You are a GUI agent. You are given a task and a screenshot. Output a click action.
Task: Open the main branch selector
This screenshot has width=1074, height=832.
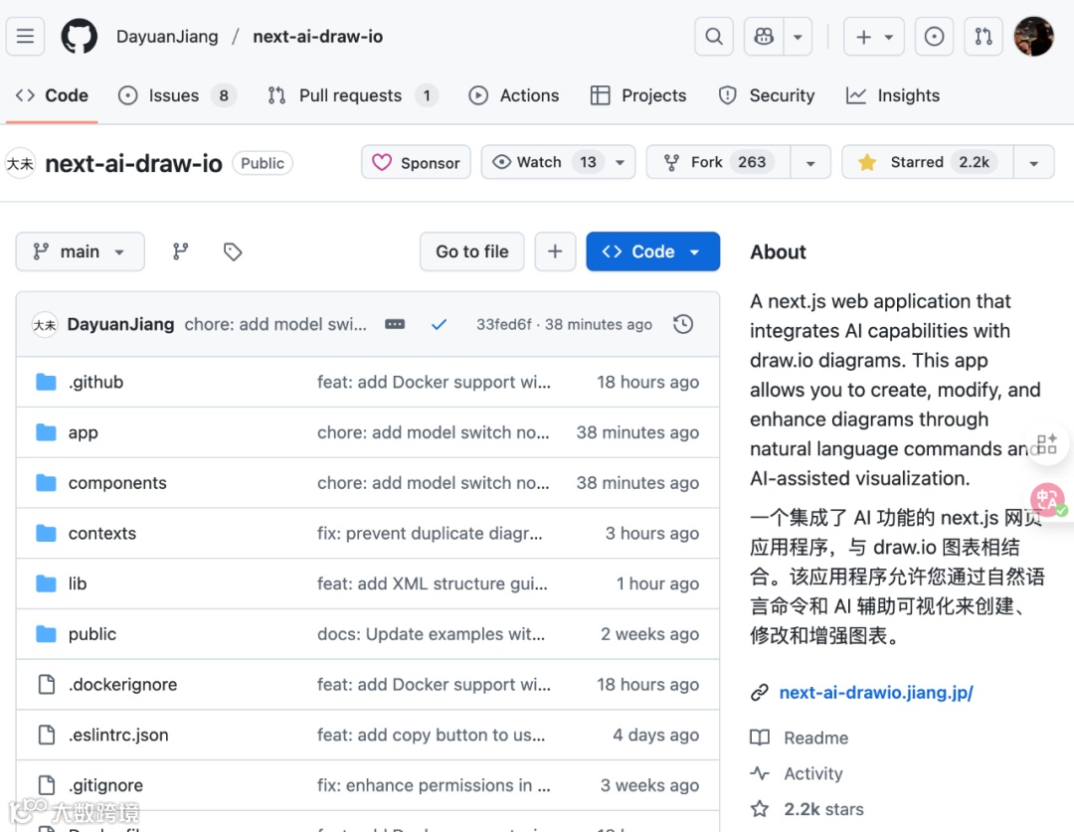tap(81, 252)
